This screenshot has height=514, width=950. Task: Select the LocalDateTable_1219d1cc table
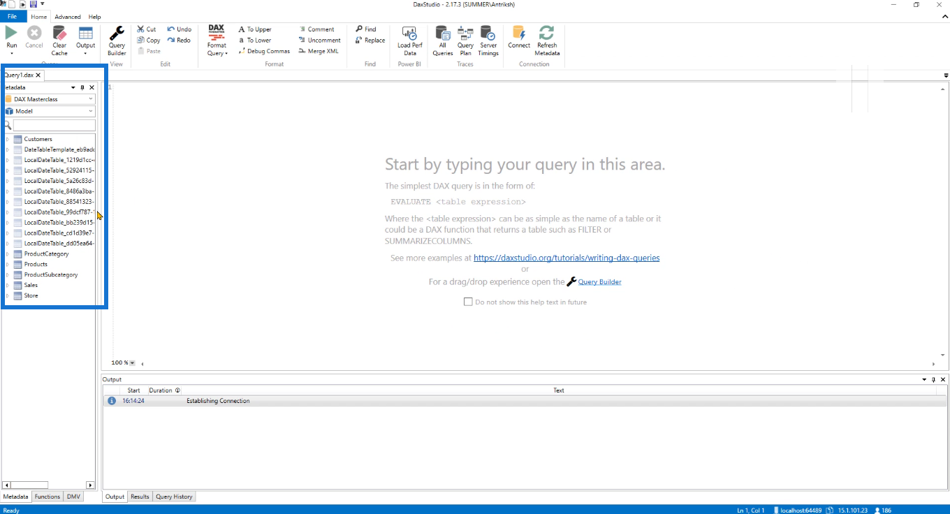click(59, 160)
